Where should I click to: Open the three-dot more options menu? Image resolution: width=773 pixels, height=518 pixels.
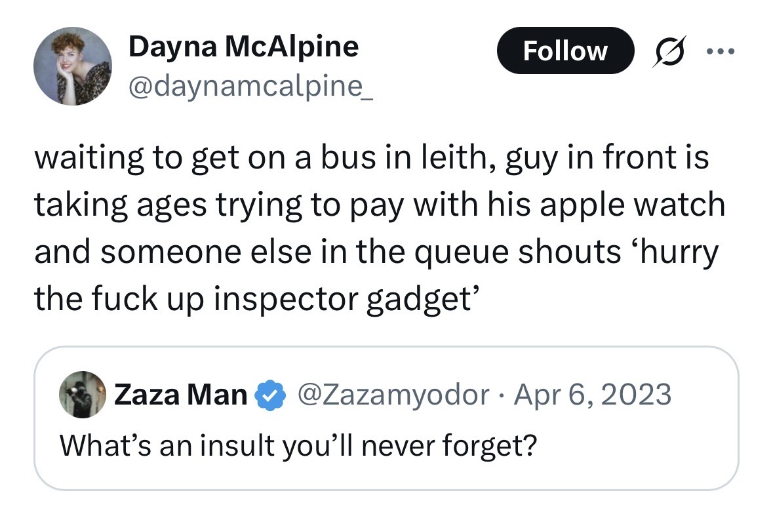click(720, 51)
